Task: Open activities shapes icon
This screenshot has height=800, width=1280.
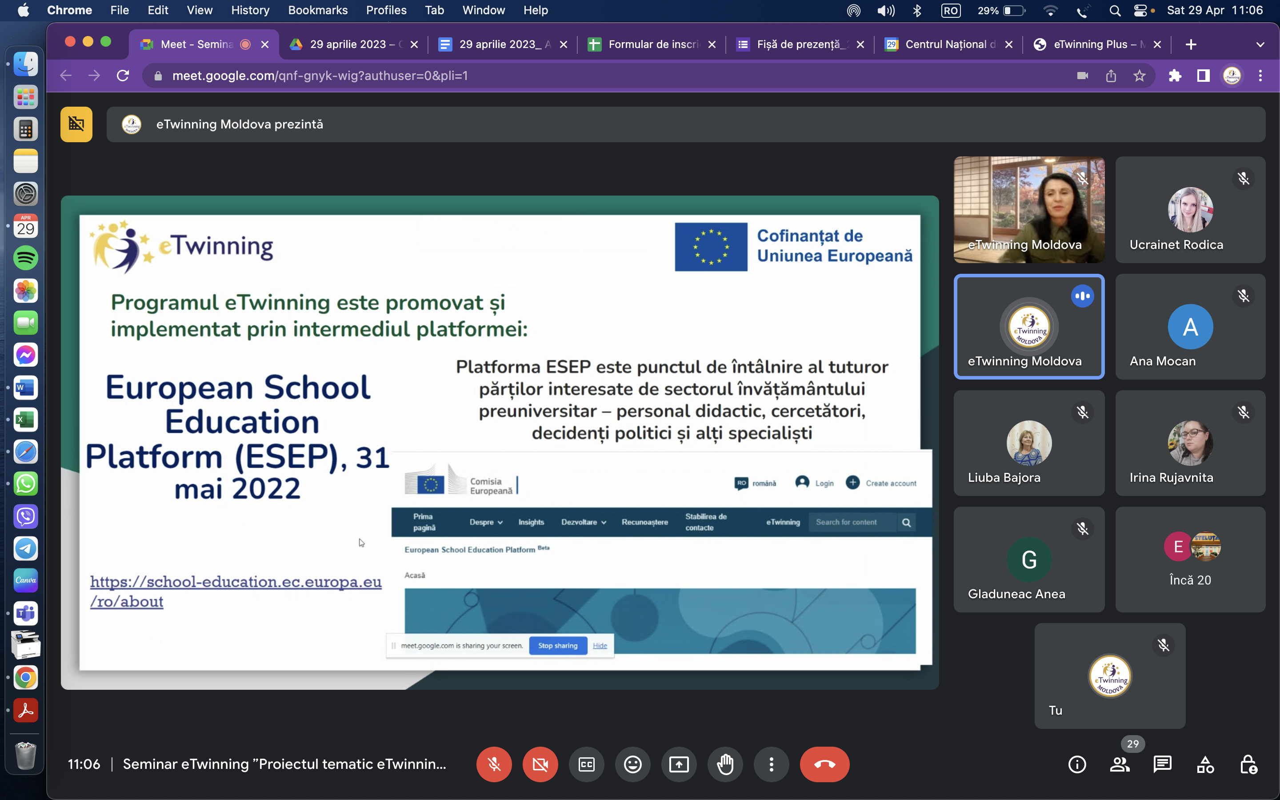Action: (x=1205, y=764)
